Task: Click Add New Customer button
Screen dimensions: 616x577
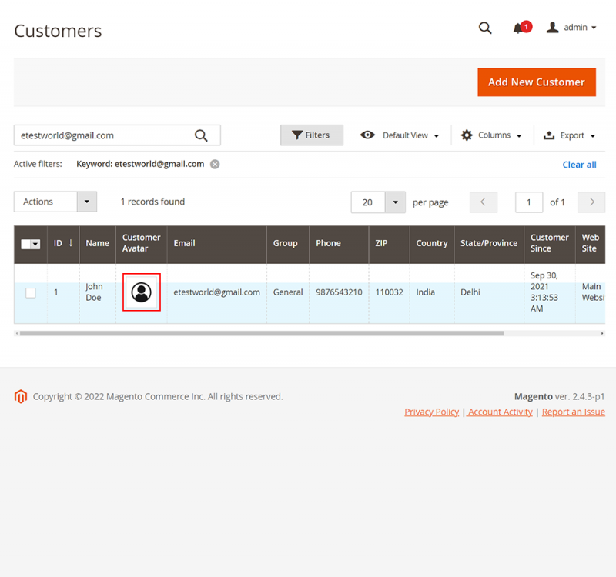Action: coord(537,82)
